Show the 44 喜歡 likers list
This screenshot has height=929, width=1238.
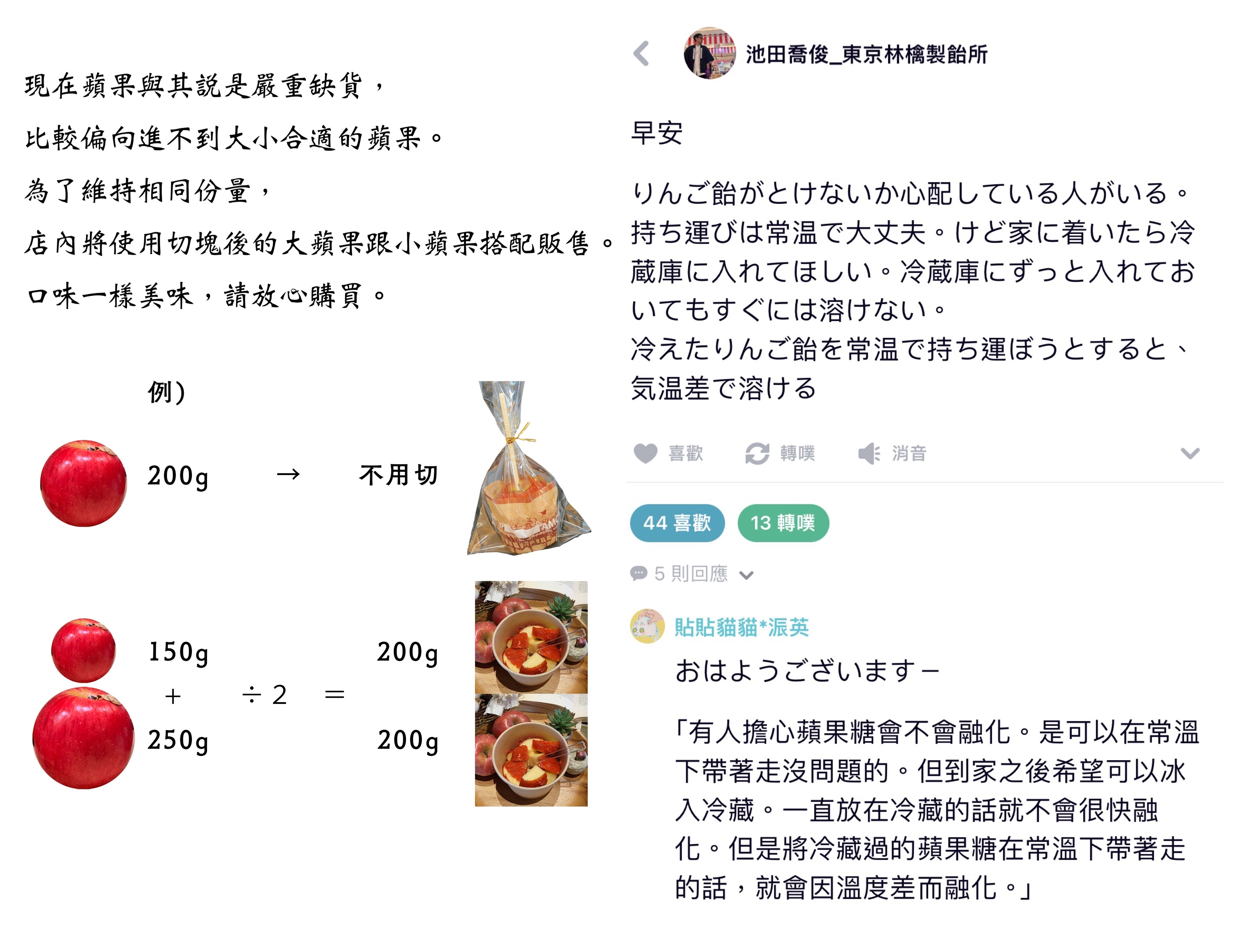tap(677, 523)
